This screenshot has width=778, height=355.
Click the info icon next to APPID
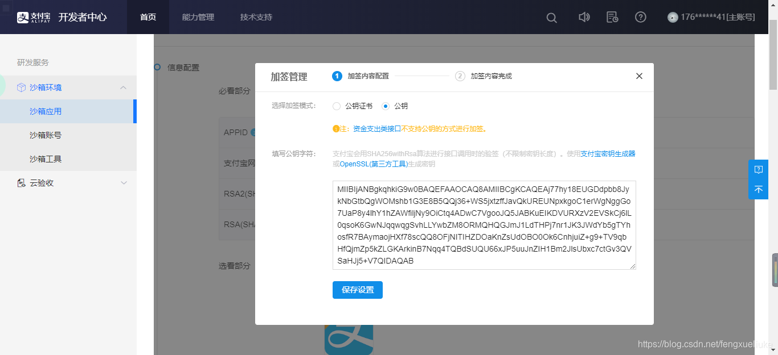point(253,132)
